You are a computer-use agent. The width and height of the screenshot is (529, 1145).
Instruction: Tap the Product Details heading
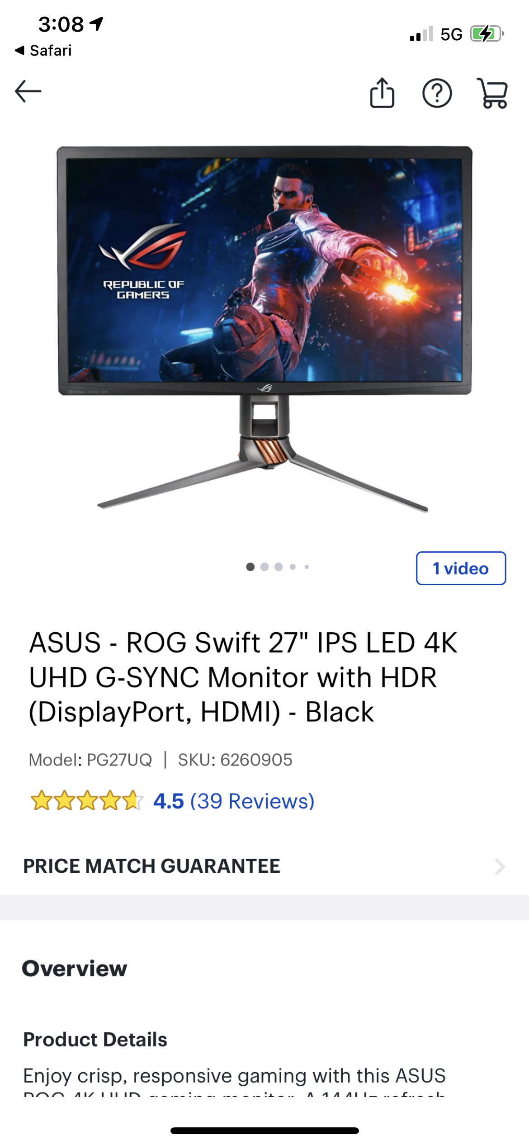click(95, 1039)
